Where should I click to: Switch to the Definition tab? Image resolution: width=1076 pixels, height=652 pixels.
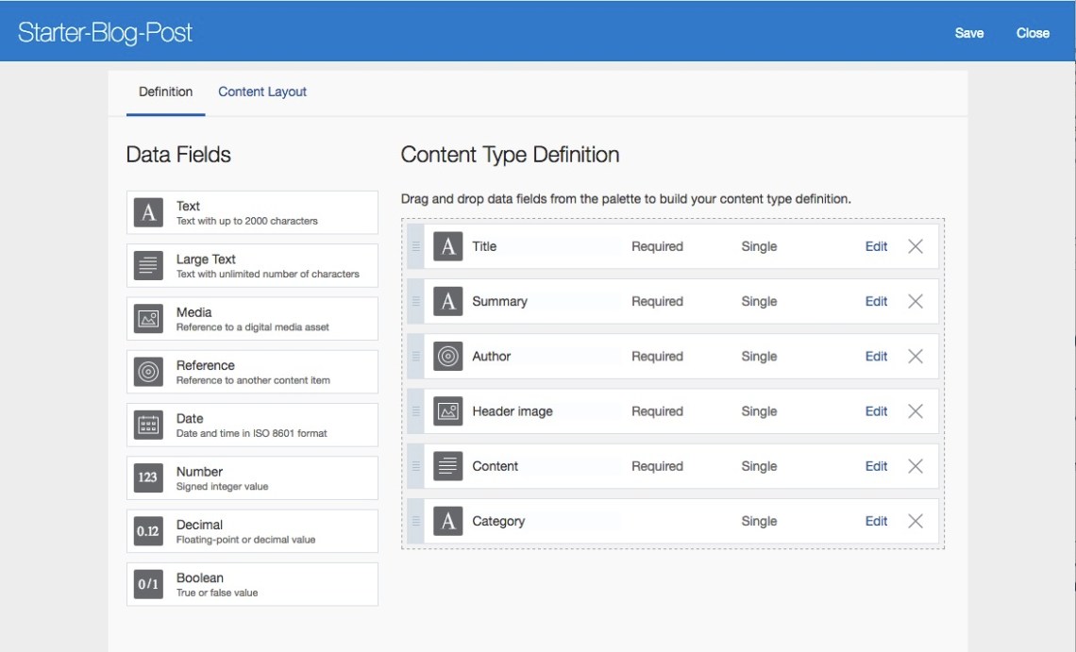click(165, 91)
